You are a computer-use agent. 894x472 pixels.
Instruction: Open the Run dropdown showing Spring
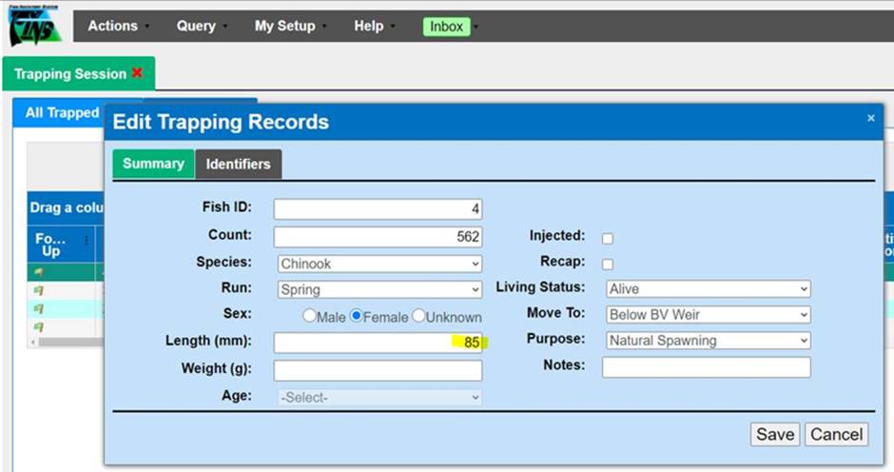pos(378,289)
